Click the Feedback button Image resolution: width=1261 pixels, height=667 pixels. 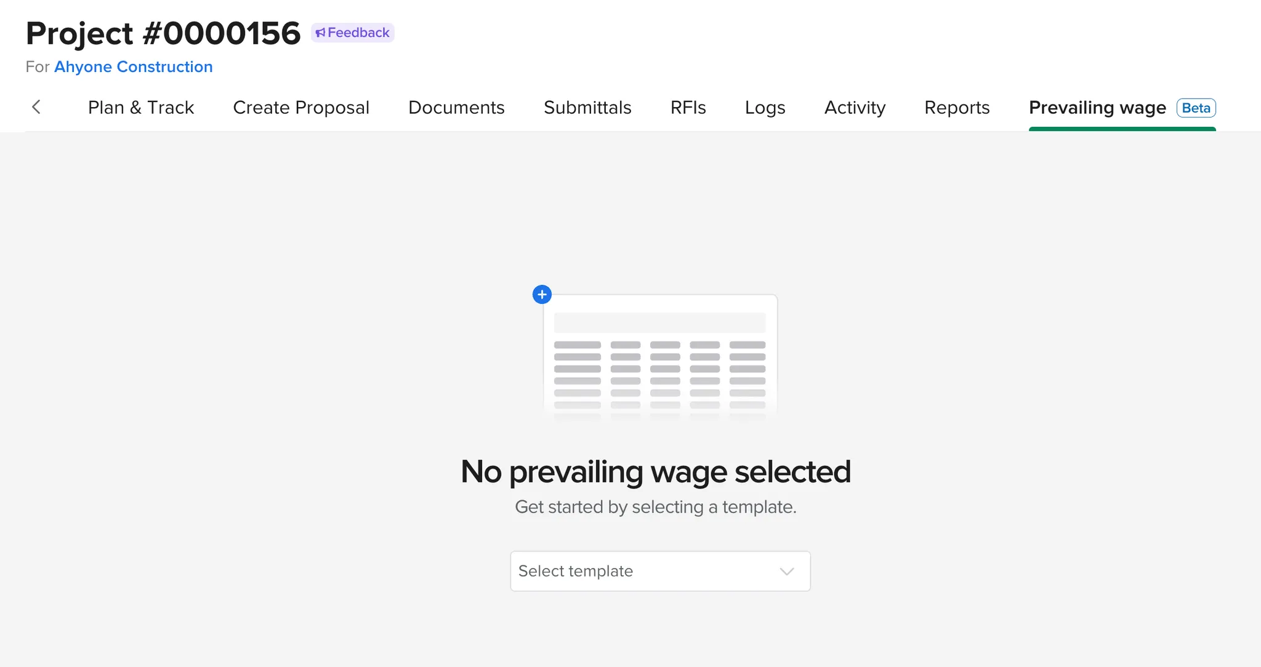pyautogui.click(x=352, y=32)
